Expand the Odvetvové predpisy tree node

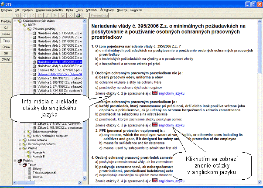25,132
